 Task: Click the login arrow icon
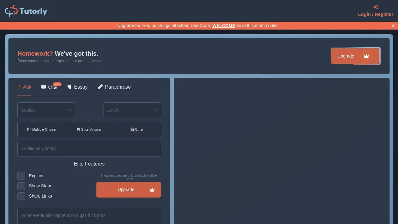[376, 7]
